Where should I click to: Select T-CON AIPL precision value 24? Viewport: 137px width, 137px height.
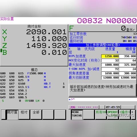coord(128,69)
